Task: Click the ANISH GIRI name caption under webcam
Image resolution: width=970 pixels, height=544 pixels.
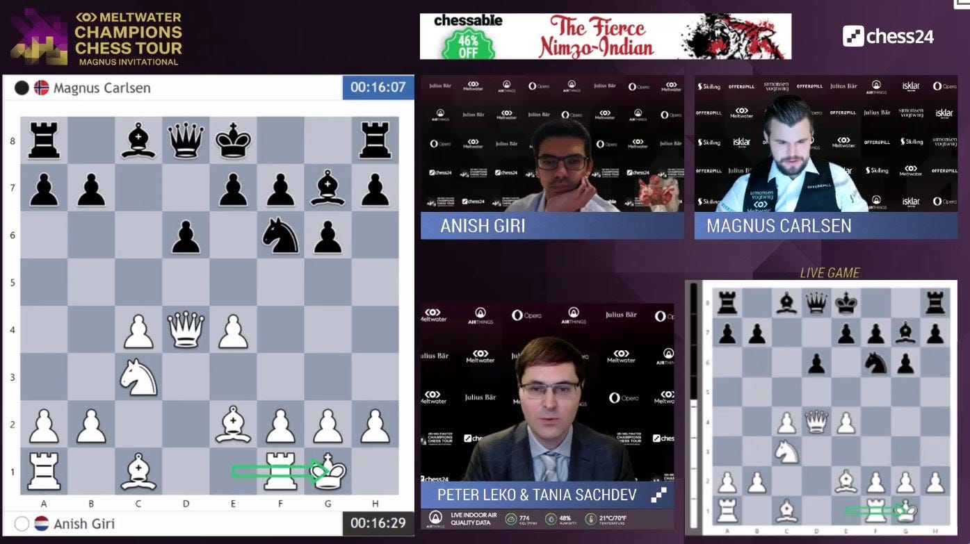Action: [483, 226]
